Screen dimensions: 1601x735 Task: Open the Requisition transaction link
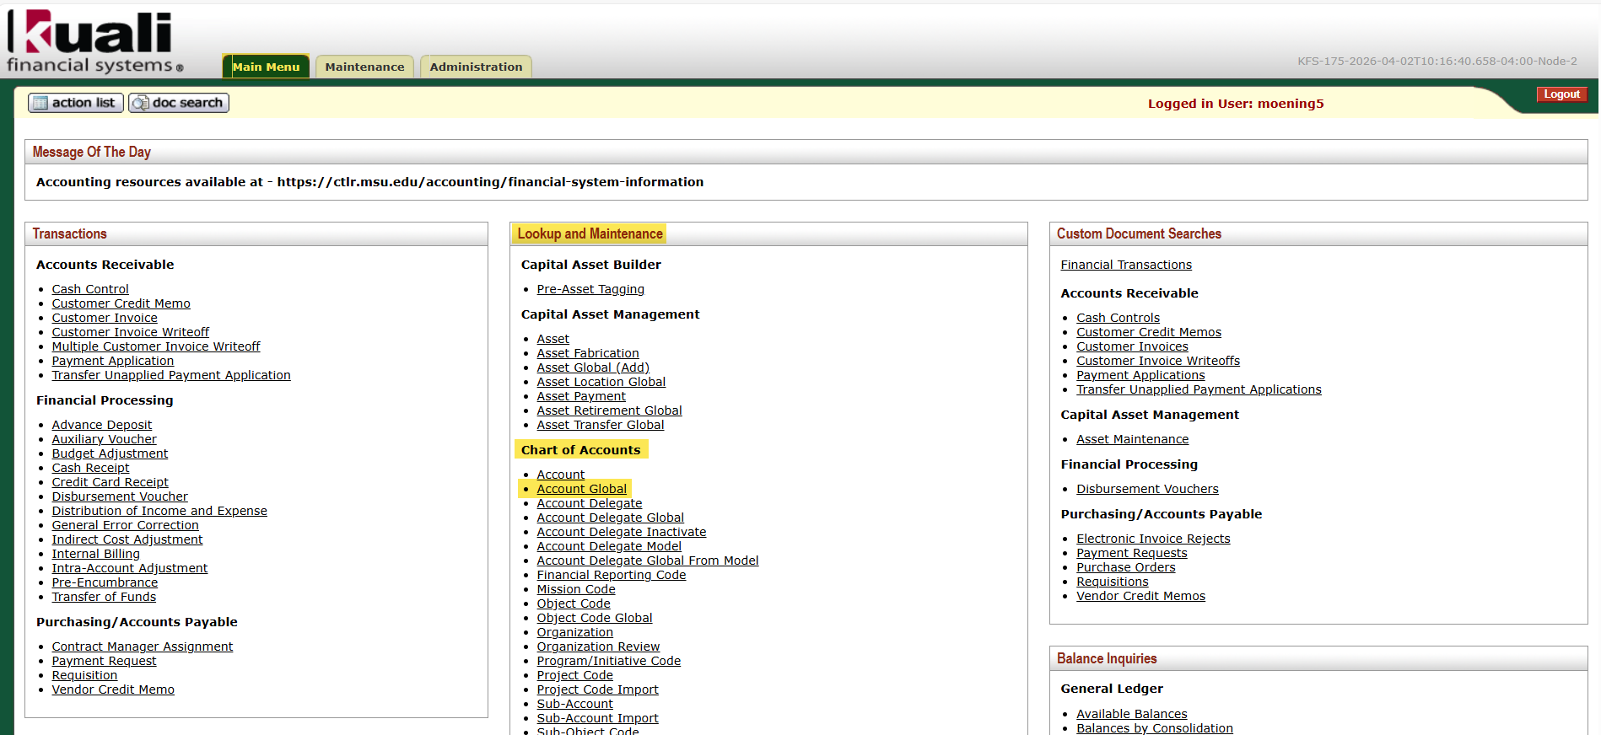pos(84,675)
